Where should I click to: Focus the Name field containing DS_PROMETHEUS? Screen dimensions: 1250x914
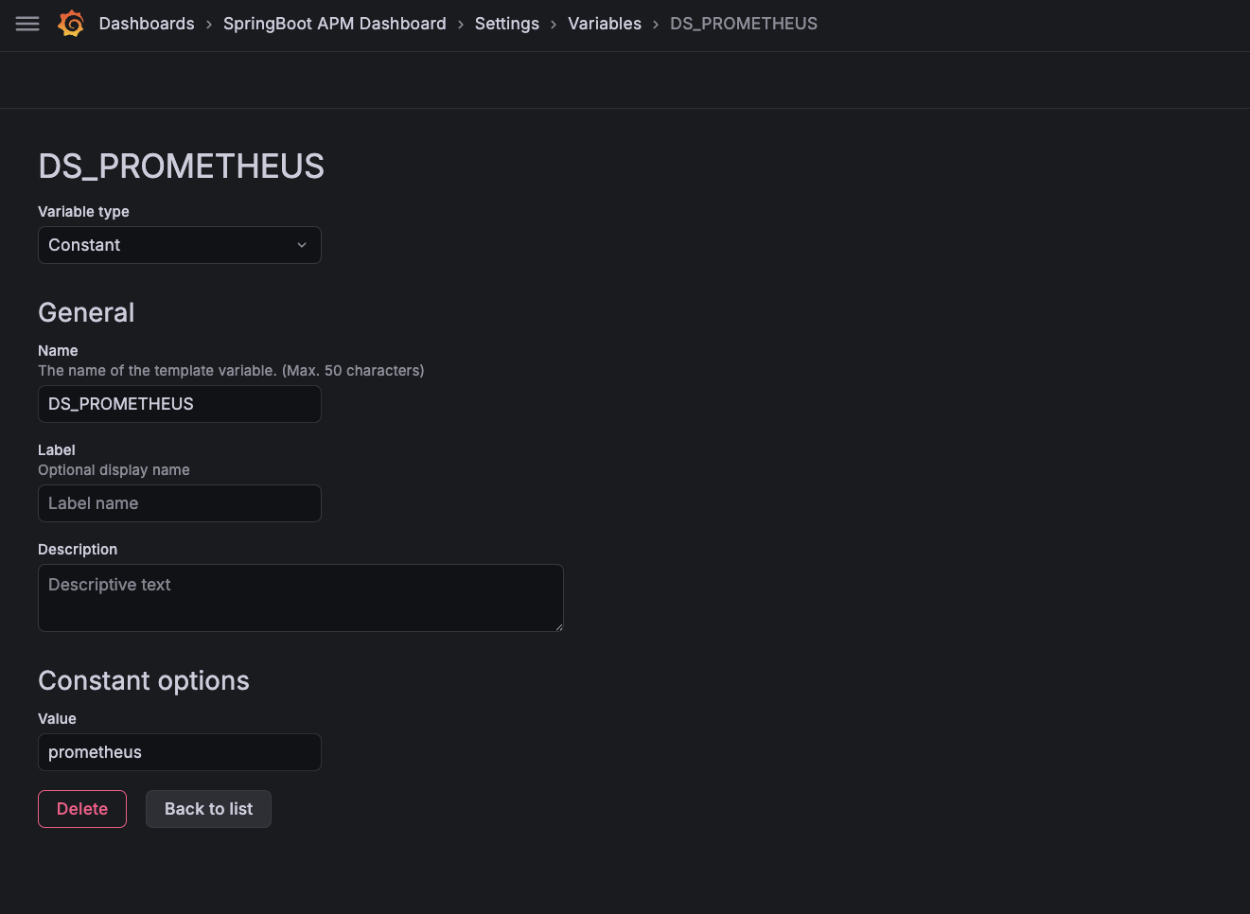[x=180, y=404]
